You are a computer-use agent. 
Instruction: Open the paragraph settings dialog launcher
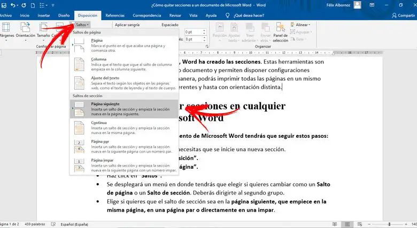tap(207, 46)
